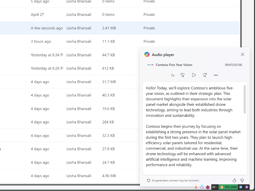
Task: Click the 40.3 KB file size
Action: pos(108,95)
